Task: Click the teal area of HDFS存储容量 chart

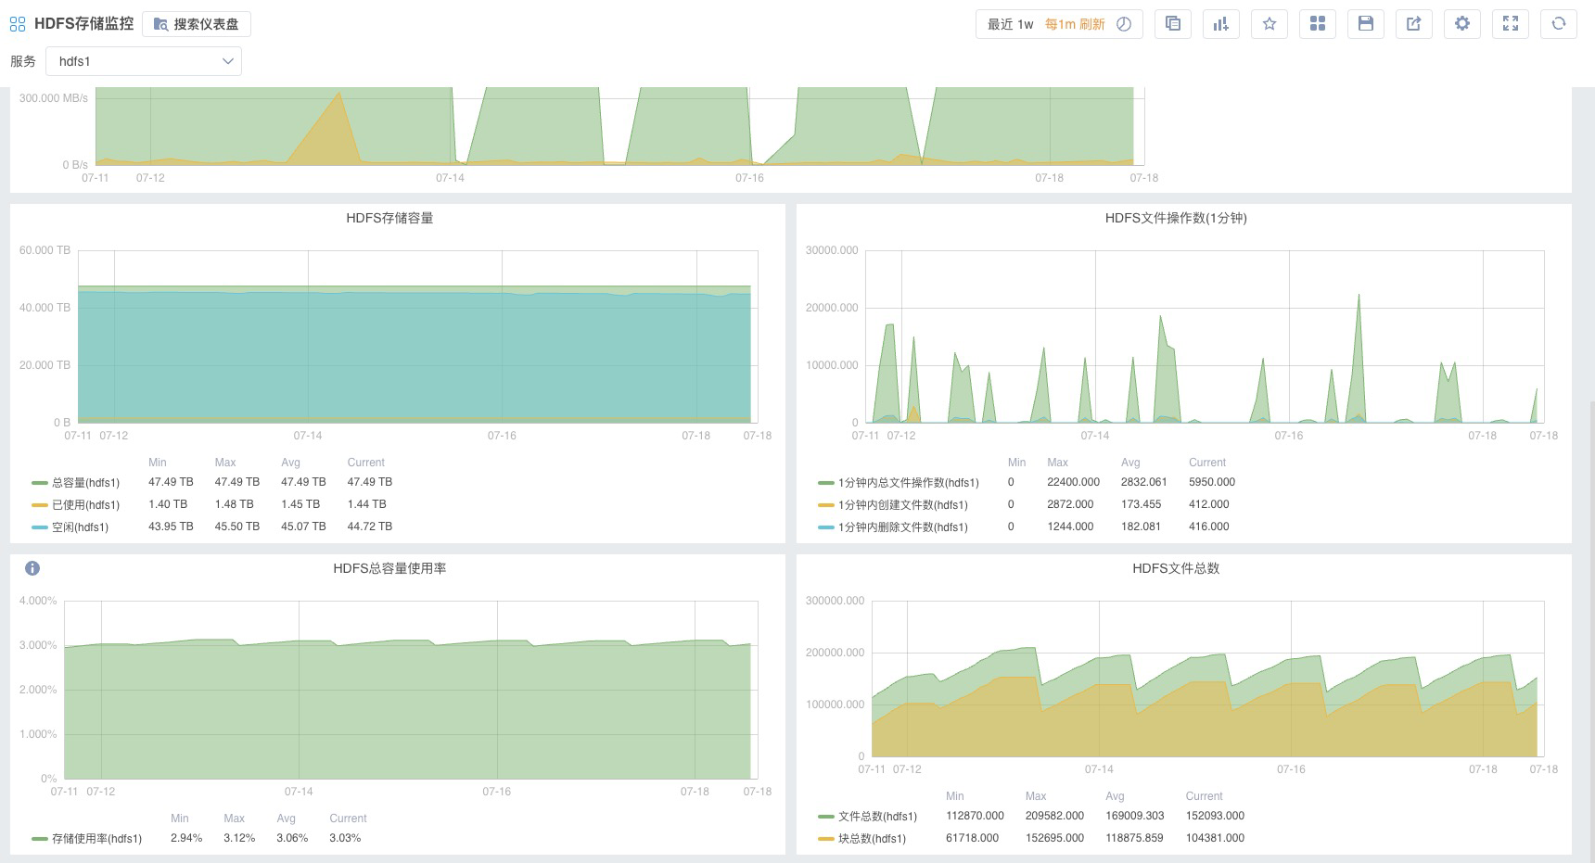Action: 415,357
